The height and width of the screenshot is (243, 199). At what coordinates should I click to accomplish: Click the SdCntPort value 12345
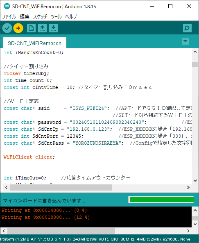pos(74,136)
